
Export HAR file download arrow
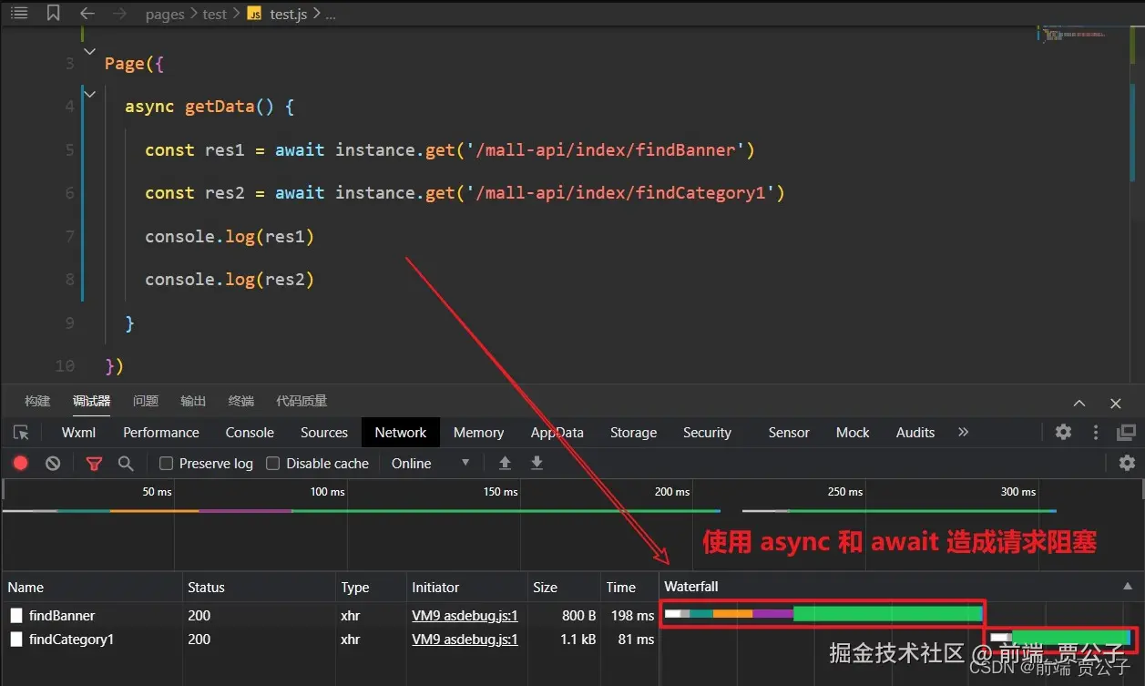pyautogui.click(x=537, y=463)
